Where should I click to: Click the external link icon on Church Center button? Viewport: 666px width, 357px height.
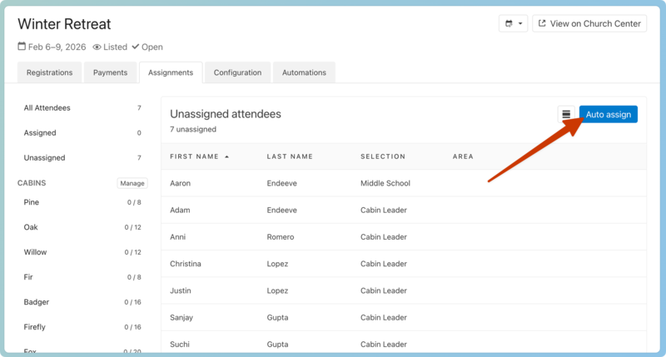click(x=543, y=23)
